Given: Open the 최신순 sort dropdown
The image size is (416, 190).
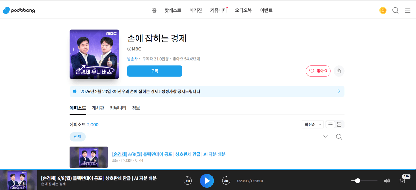Looking at the screenshot, I should pos(313,125).
